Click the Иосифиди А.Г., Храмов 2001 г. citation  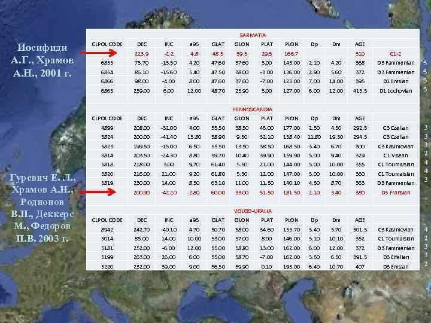point(42,60)
